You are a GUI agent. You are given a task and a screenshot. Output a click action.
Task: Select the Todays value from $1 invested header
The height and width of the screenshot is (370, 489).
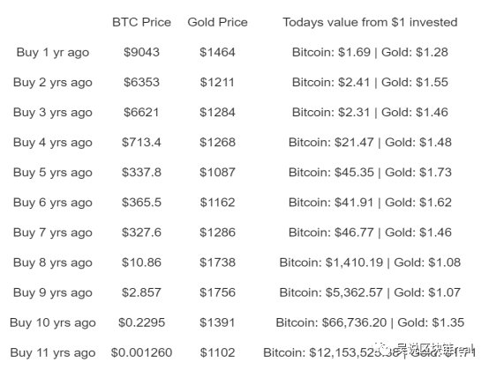click(x=370, y=22)
